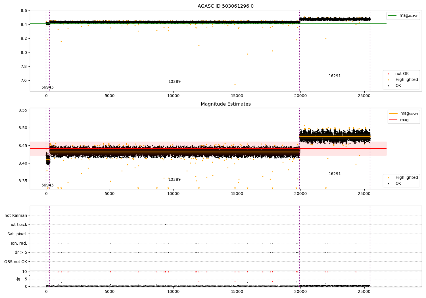Viewport: 426px width, 298px height.
Task: Click x-axis tick 25000 under the dr plot
Action: [364, 291]
